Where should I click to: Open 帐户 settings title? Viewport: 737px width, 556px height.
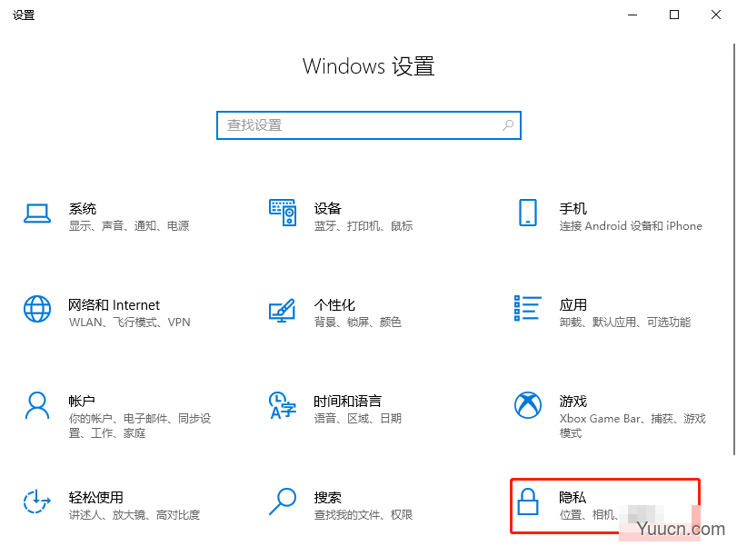pos(82,401)
